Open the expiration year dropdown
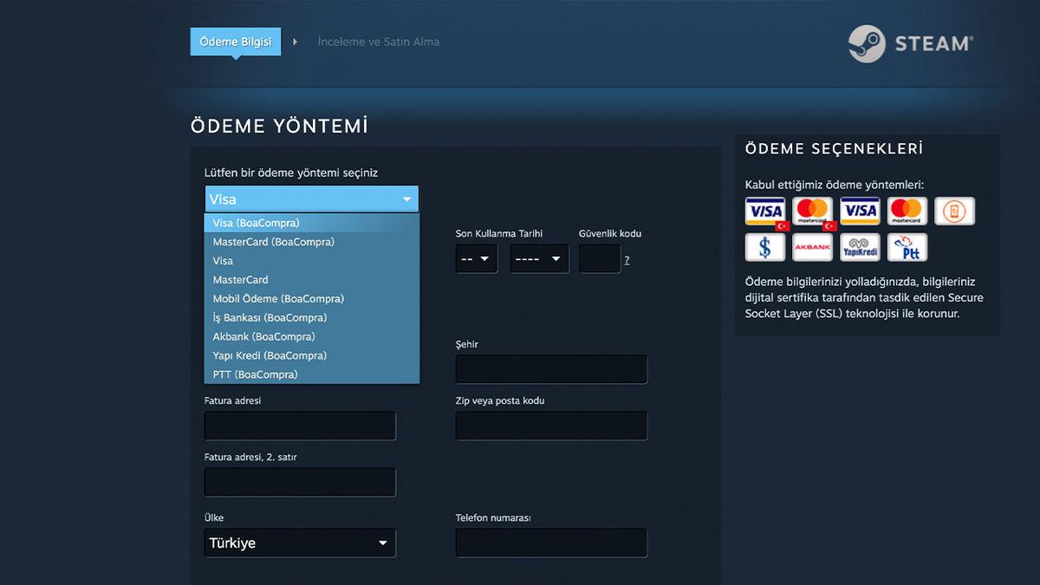 click(x=538, y=258)
